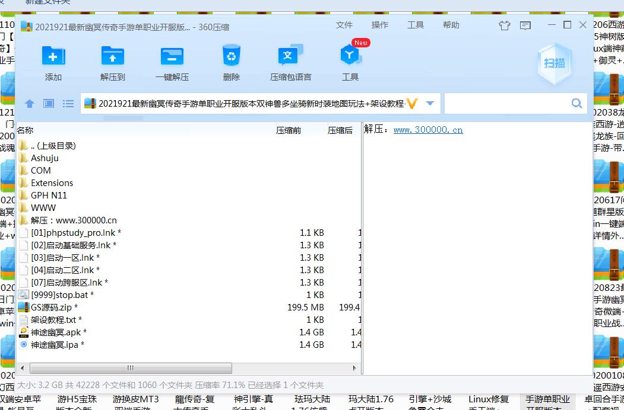Open the 工具 icon with New badge

pyautogui.click(x=350, y=57)
